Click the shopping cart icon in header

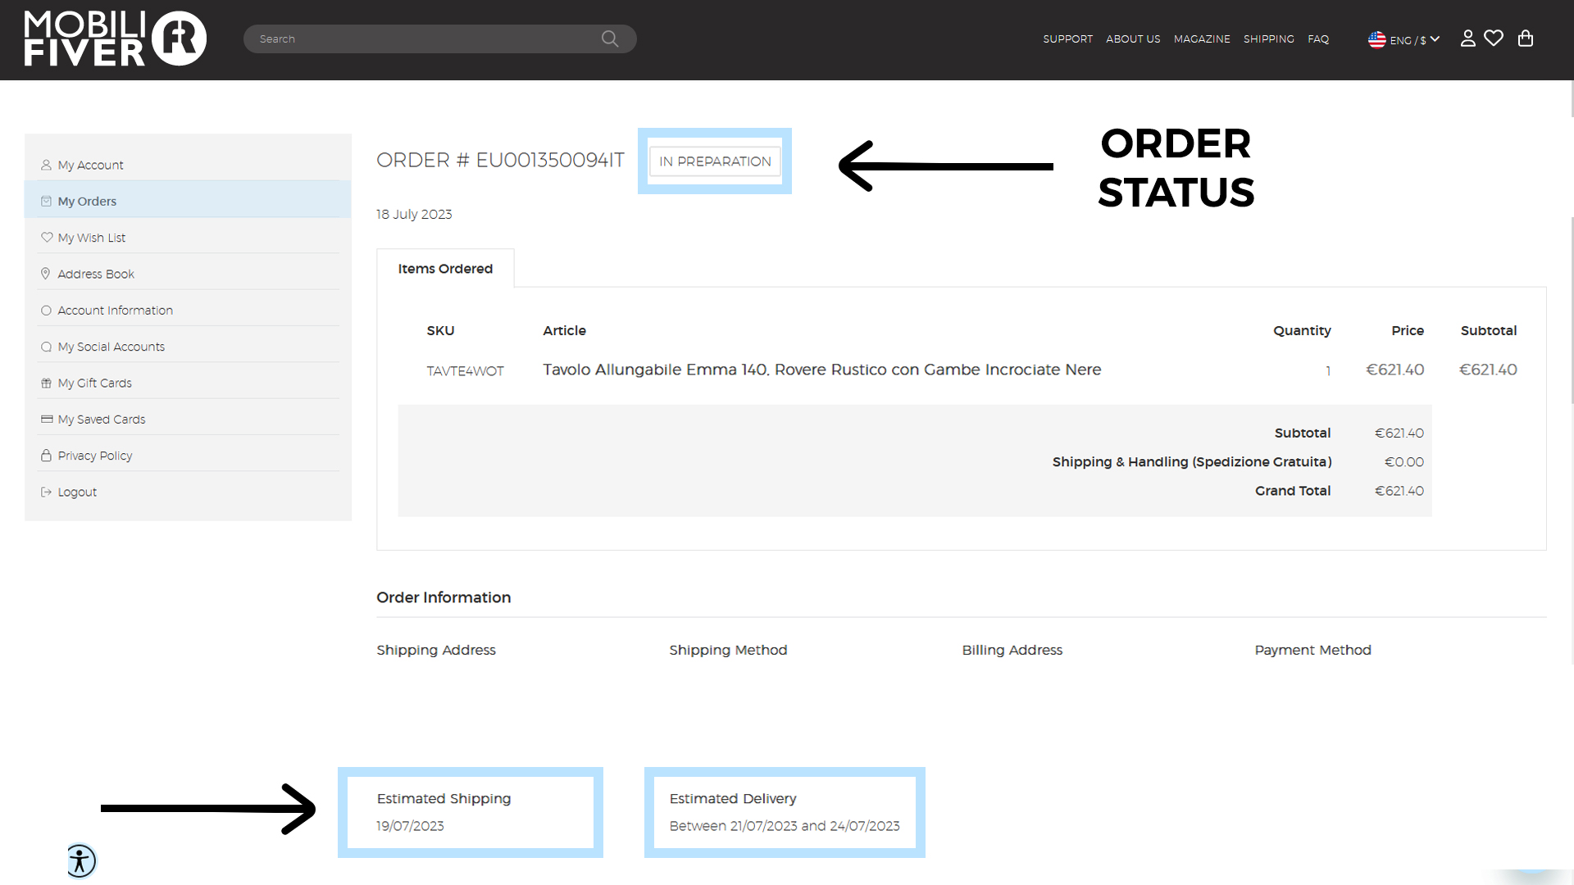coord(1526,38)
